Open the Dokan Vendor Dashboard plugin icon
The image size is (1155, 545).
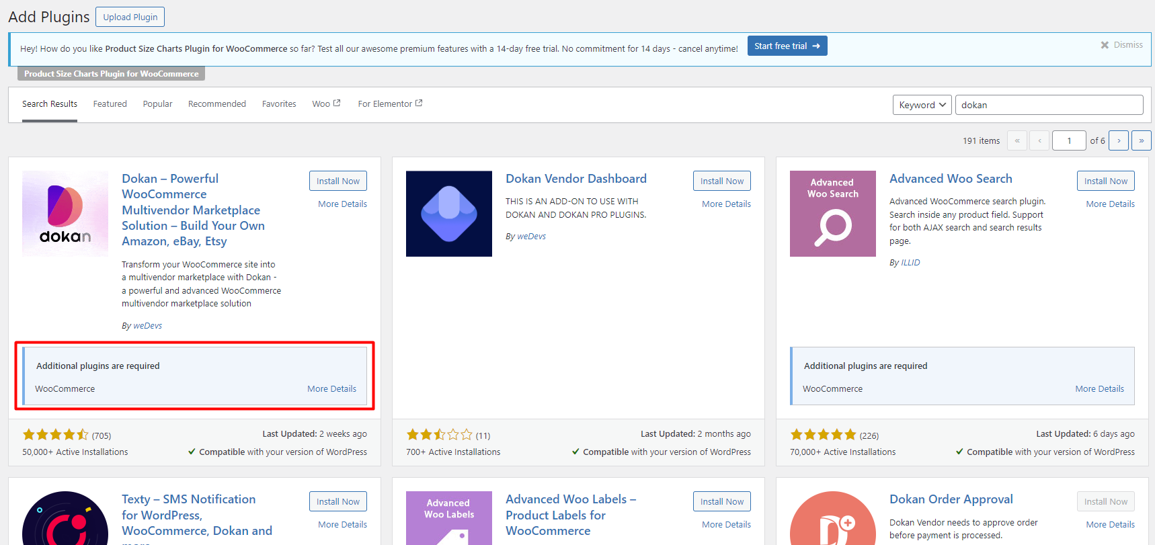click(449, 214)
